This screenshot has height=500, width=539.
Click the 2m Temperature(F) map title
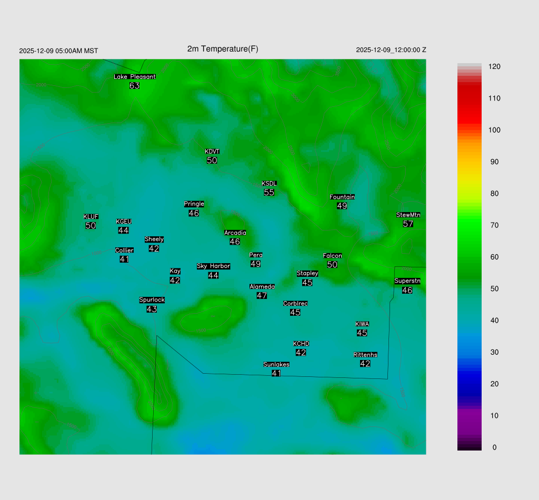[x=223, y=49]
